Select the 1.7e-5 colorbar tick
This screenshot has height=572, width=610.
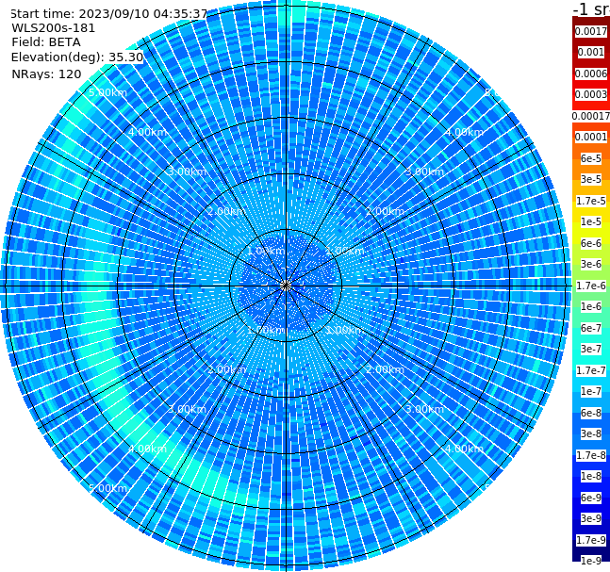point(591,201)
